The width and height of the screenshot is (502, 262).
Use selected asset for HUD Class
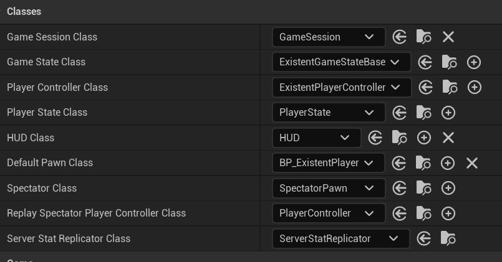tap(375, 138)
